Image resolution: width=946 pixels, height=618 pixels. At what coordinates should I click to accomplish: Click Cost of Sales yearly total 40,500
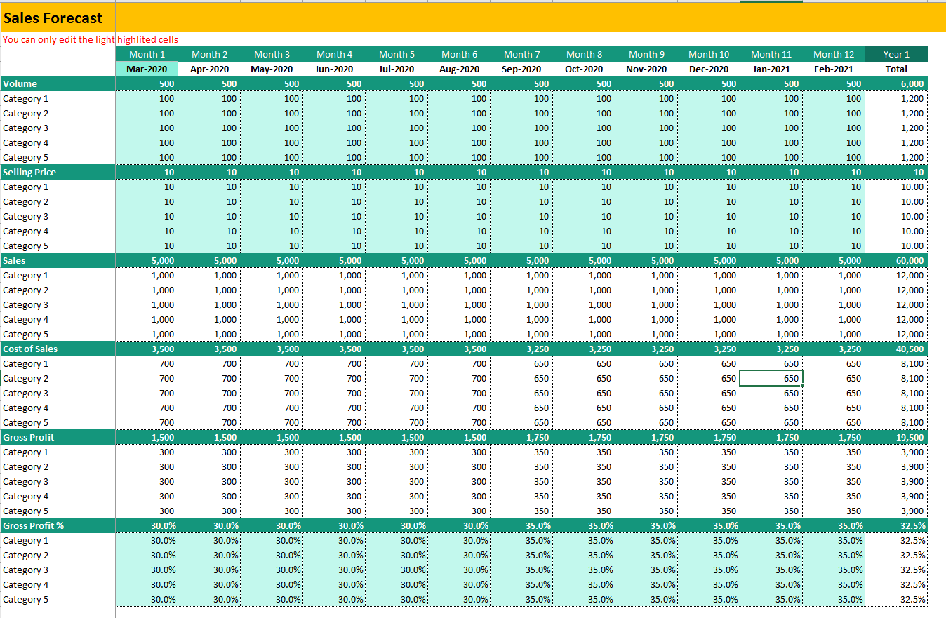(896, 349)
